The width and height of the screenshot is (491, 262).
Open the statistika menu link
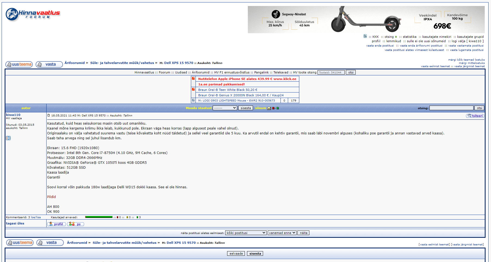pos(410,37)
